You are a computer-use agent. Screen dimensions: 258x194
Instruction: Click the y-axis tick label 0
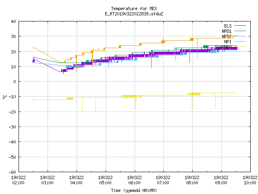(x=15, y=82)
